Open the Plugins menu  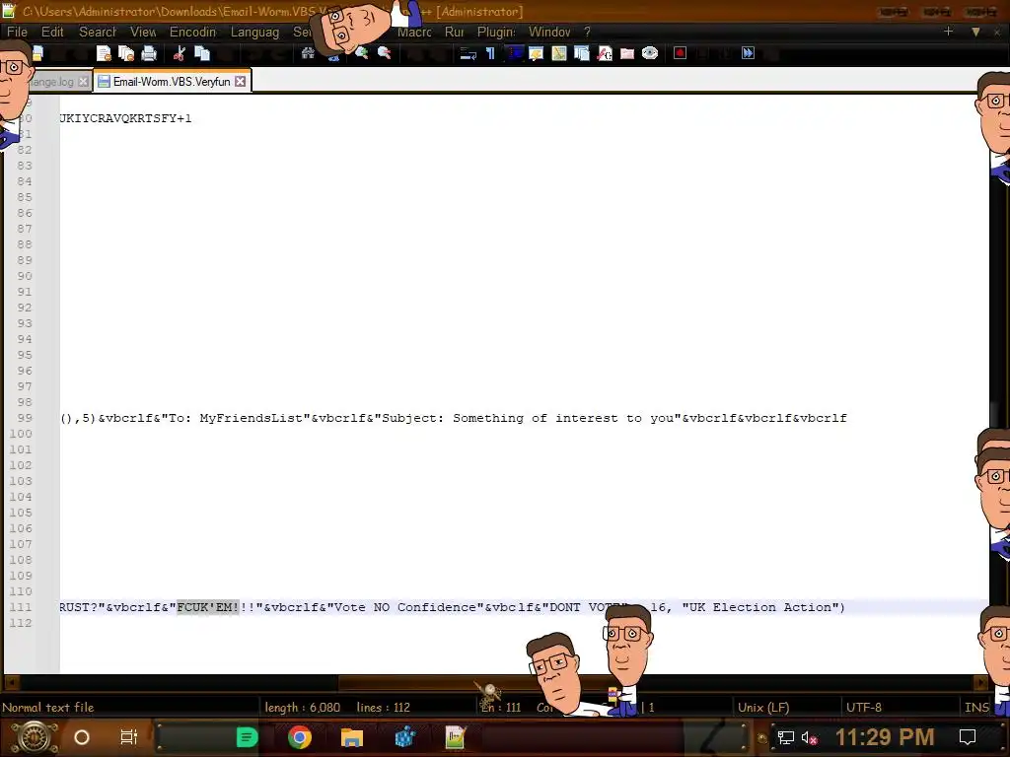(496, 32)
